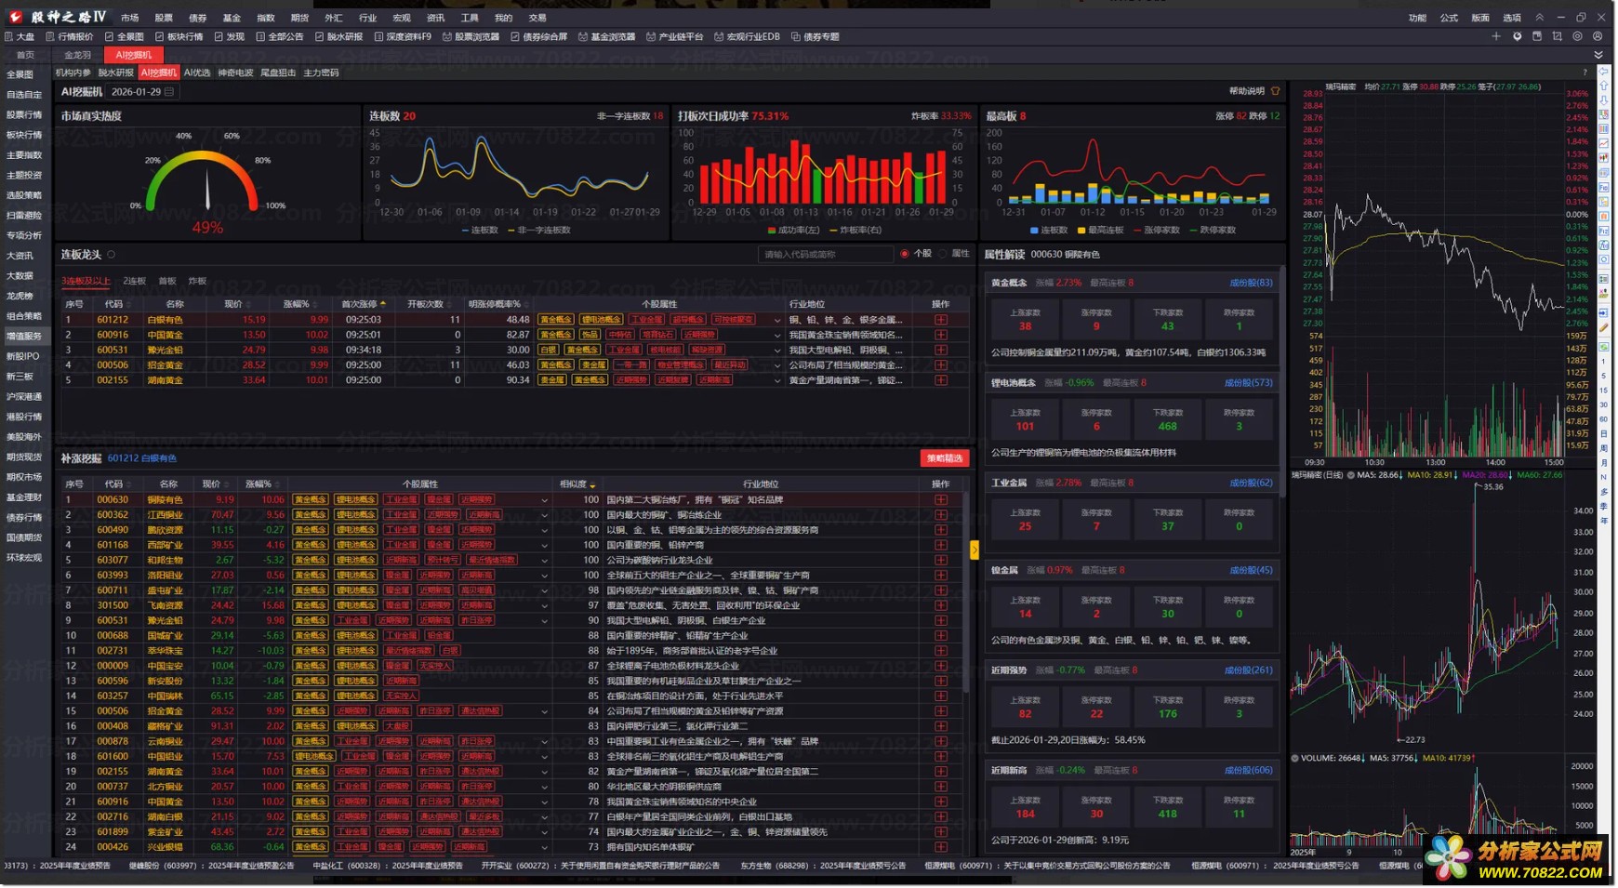Open the 行业 menu
This screenshot has height=888, width=1618.
click(x=367, y=18)
